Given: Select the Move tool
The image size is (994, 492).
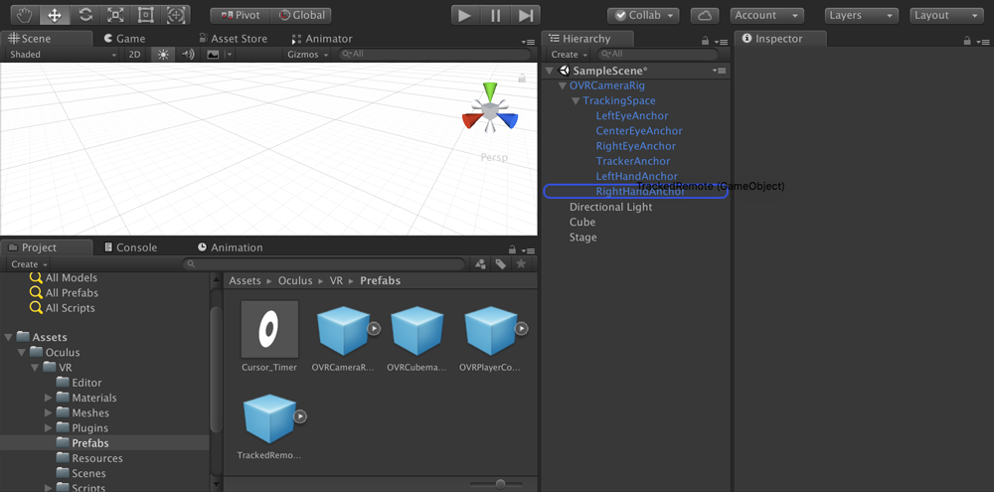Looking at the screenshot, I should [55, 15].
